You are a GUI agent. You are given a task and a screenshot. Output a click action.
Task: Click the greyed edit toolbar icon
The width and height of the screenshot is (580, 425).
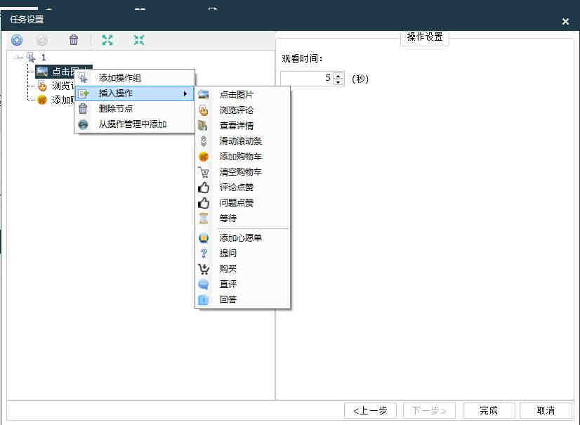click(x=42, y=40)
